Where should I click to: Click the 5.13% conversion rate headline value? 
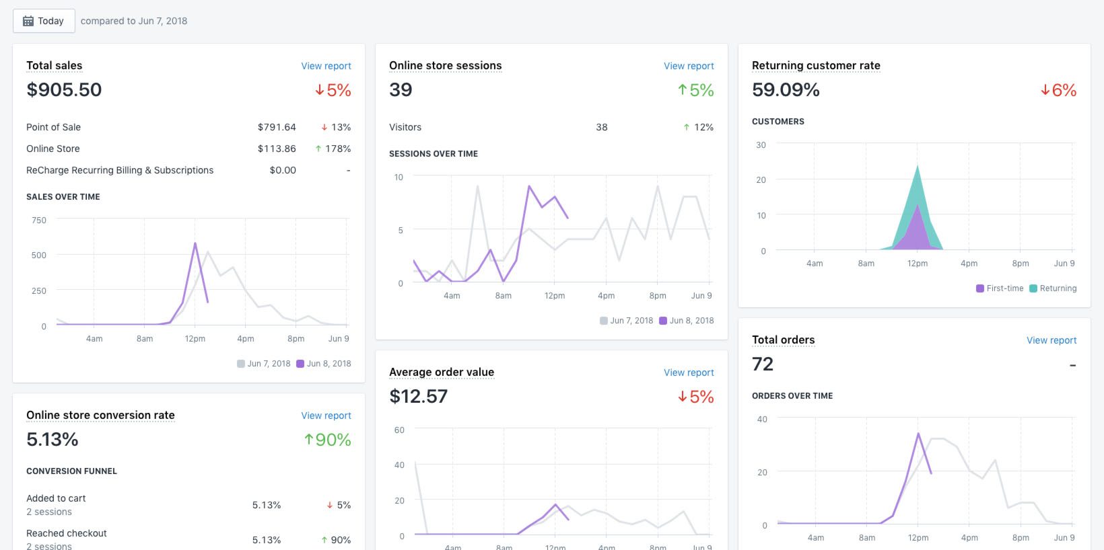[52, 439]
